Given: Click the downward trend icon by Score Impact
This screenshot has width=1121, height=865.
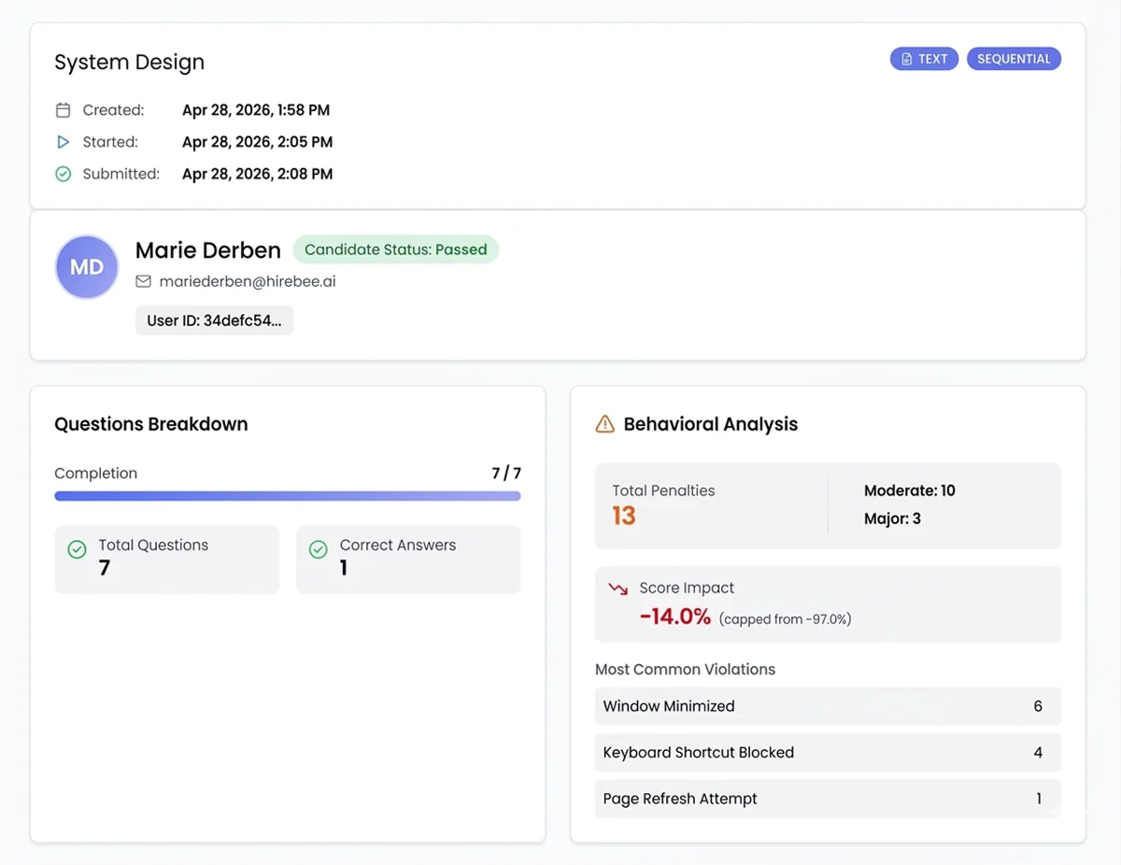Looking at the screenshot, I should (617, 588).
